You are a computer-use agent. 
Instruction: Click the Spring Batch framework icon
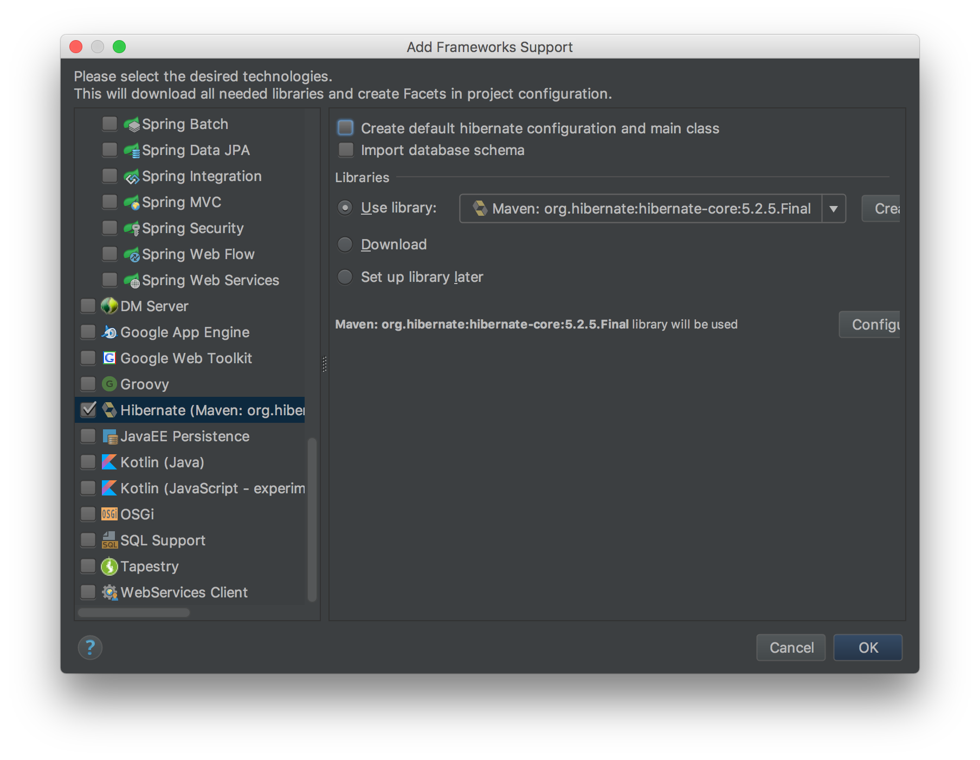(132, 125)
